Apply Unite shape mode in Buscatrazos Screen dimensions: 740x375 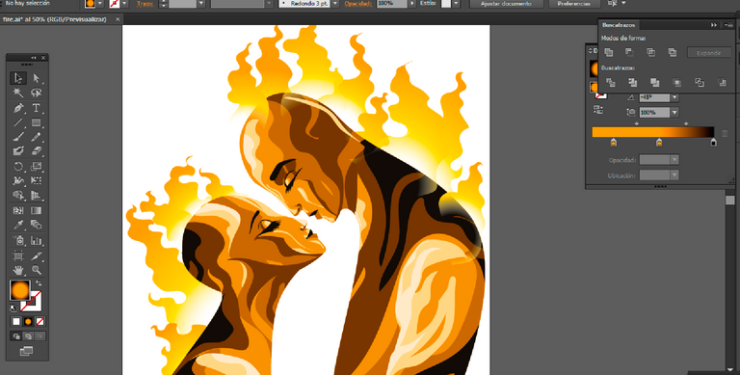(609, 52)
